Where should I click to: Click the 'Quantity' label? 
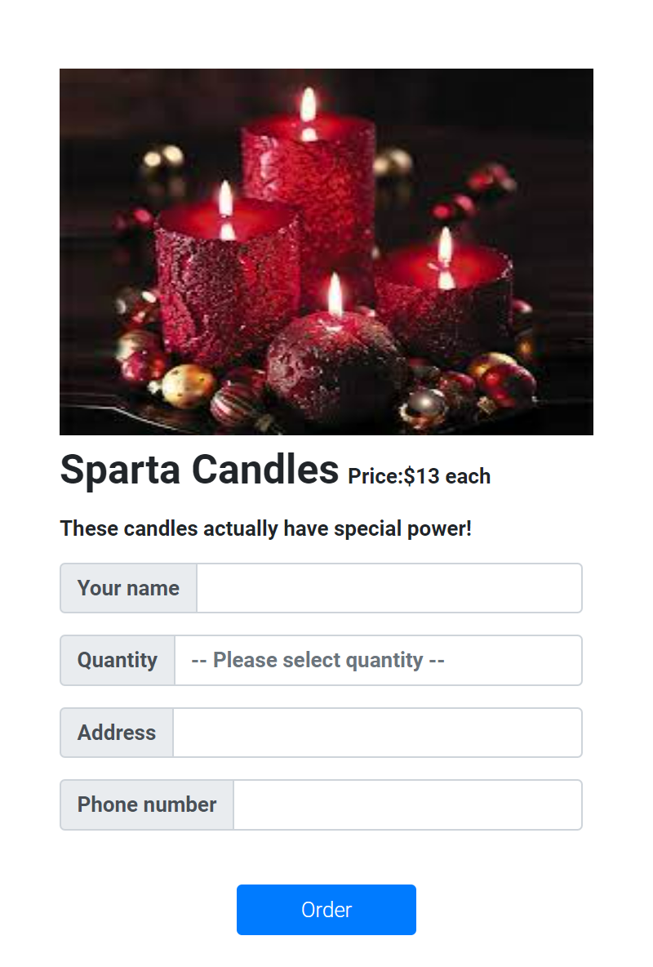(117, 660)
